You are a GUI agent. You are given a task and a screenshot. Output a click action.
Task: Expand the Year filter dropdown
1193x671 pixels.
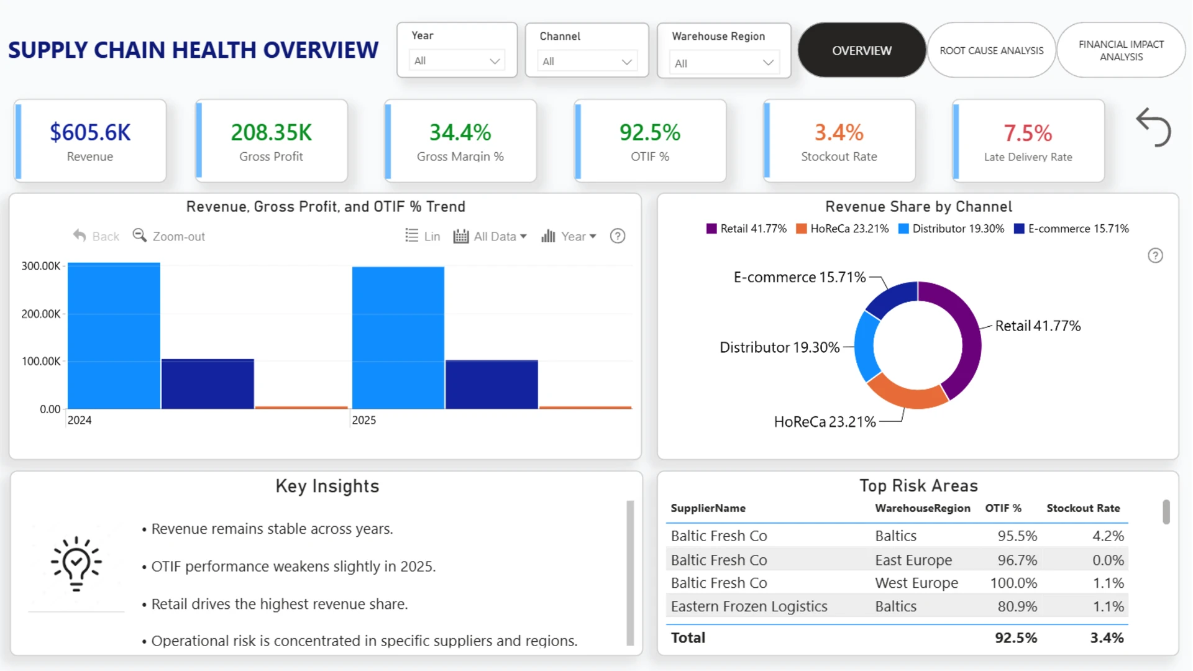[x=457, y=61]
